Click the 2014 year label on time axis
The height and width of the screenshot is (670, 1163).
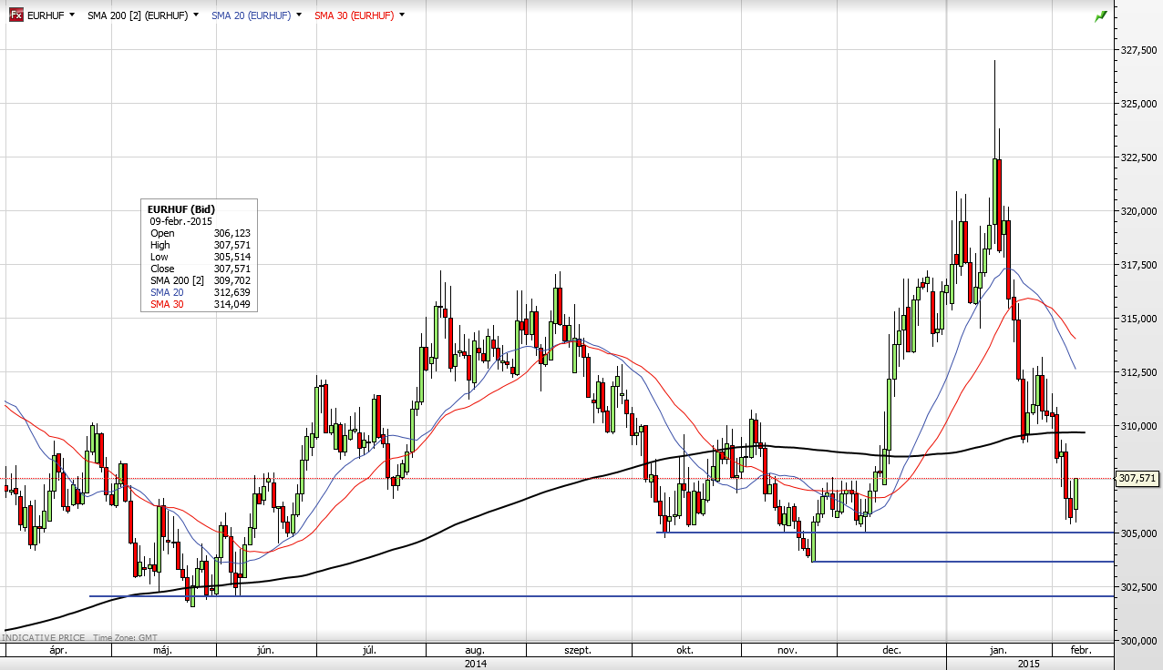pyautogui.click(x=475, y=664)
